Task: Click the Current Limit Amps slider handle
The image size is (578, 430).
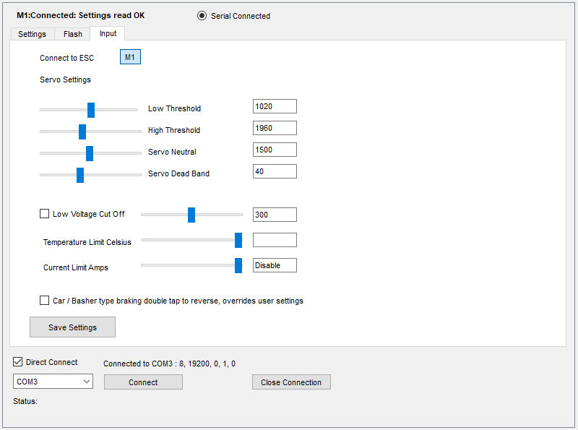Action: pos(238,266)
